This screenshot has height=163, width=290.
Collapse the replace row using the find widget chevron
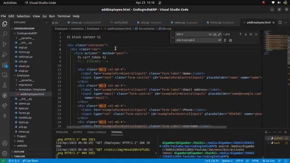pyautogui.click(x=173, y=37)
